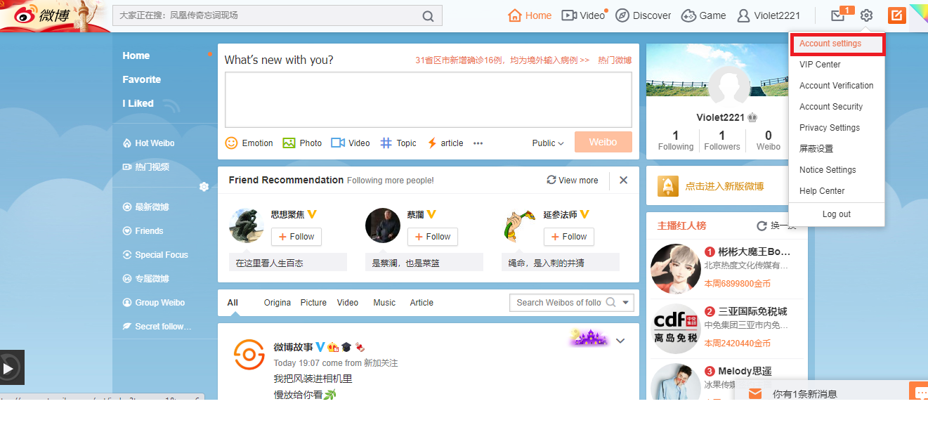Open Video in top navigation

pyautogui.click(x=583, y=15)
